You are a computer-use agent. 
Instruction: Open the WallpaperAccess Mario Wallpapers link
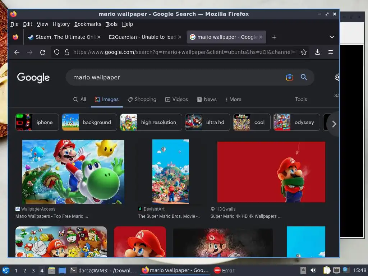[52, 216]
